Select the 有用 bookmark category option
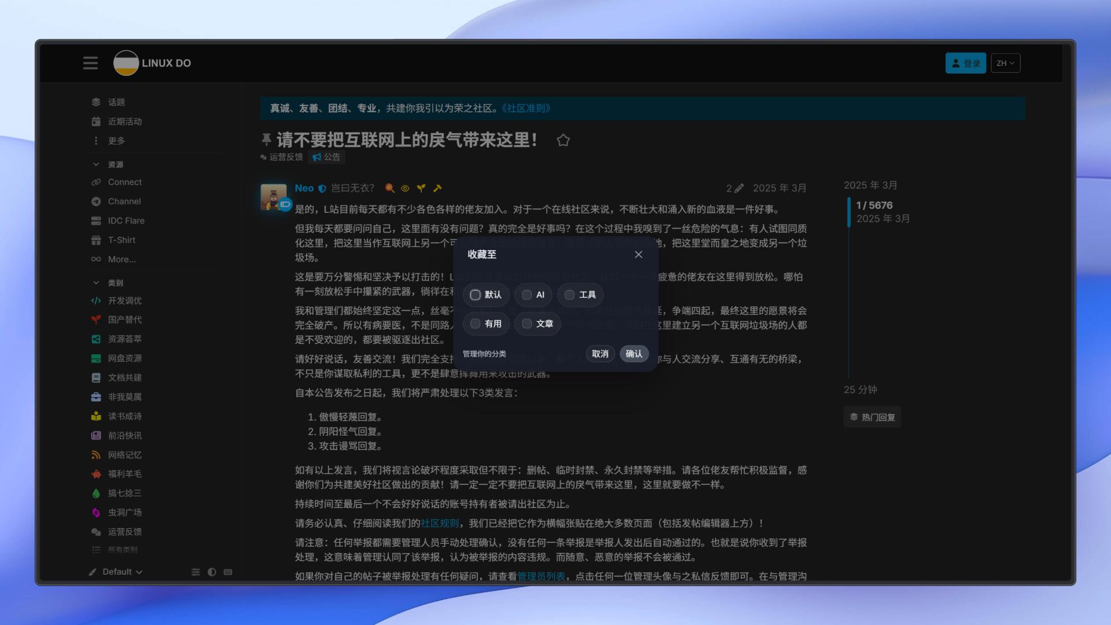 (x=486, y=323)
